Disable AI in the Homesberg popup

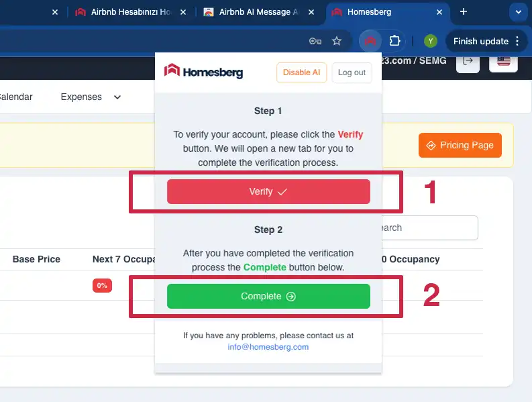(x=301, y=72)
